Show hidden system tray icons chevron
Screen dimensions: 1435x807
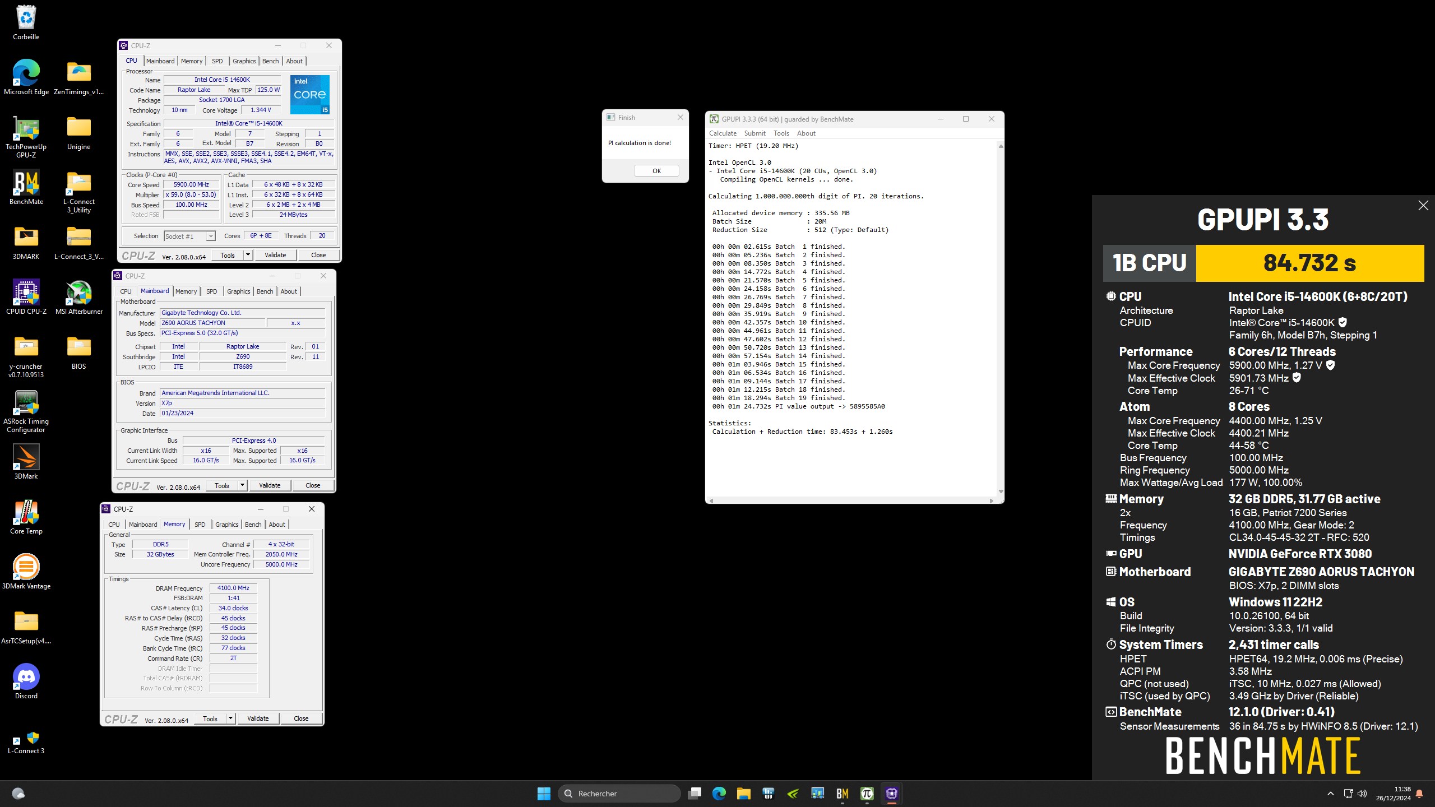pos(1330,794)
